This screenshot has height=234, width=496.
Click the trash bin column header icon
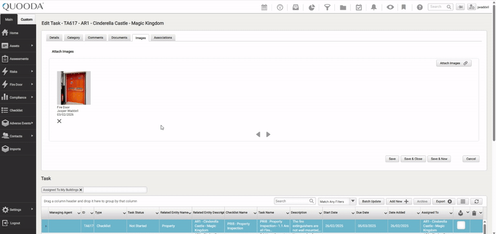[474, 213]
